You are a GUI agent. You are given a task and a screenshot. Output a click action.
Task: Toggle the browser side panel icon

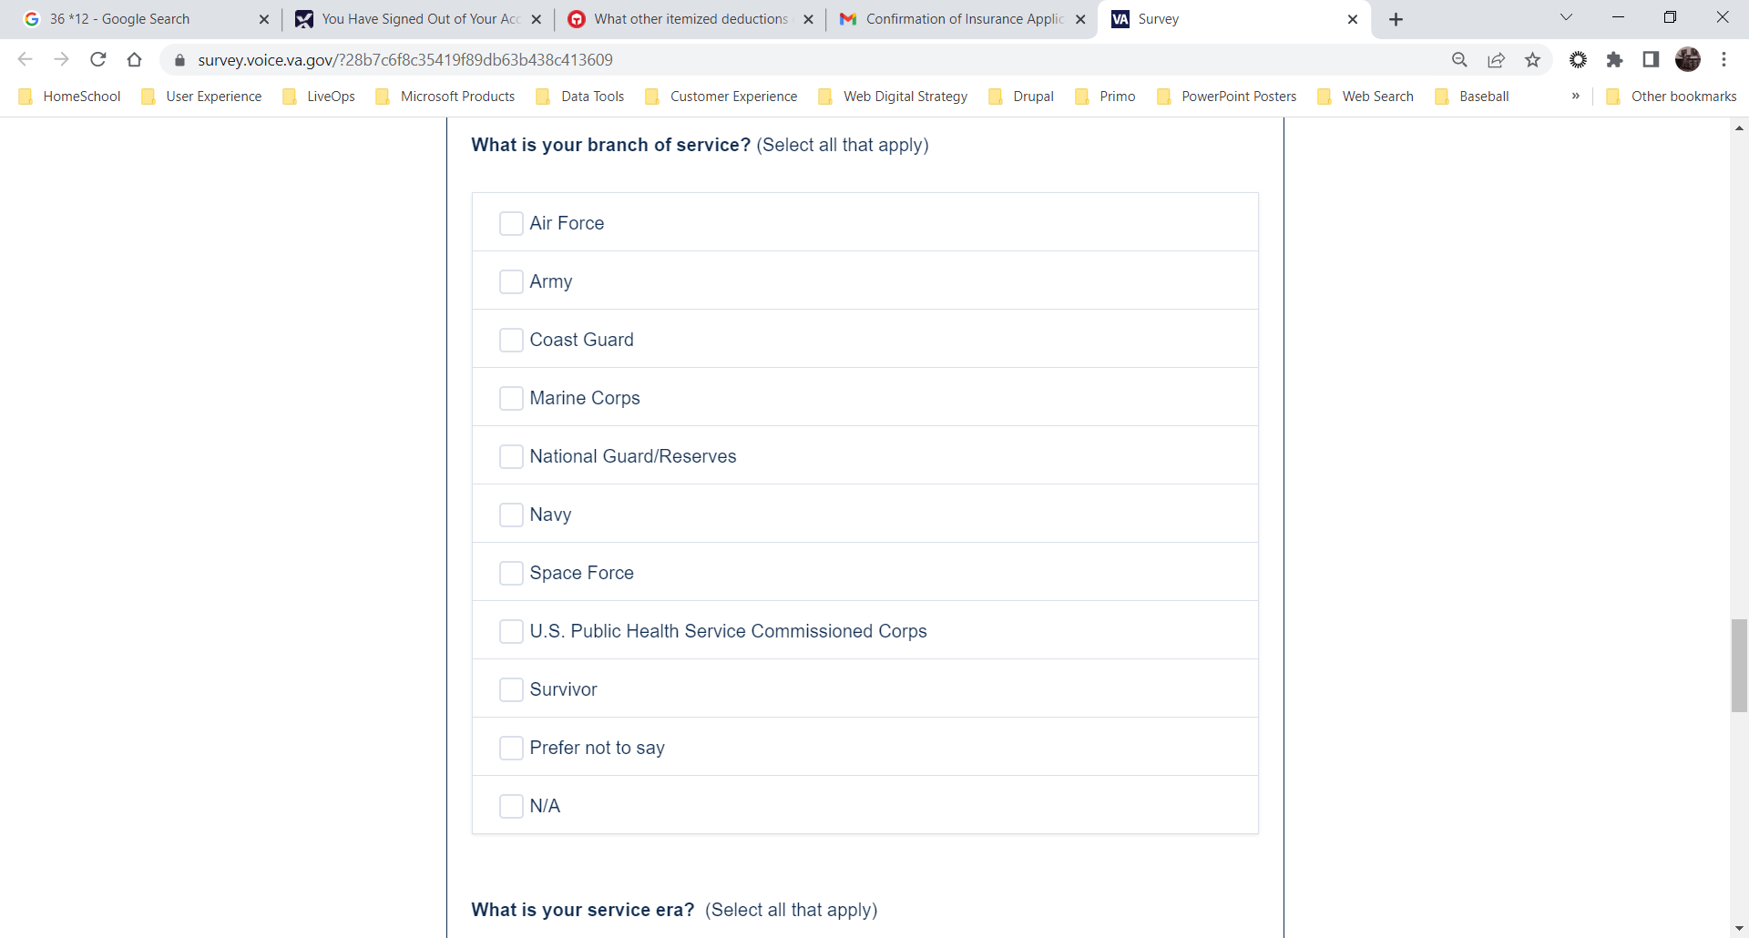[1651, 60]
